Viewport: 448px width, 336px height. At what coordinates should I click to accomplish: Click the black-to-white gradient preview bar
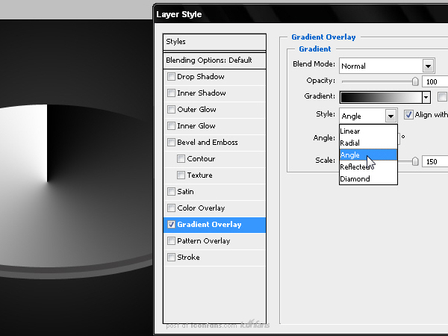(381, 97)
